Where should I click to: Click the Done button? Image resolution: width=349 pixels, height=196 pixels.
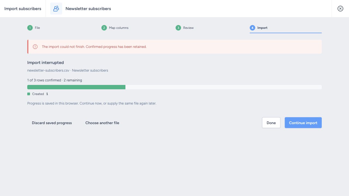point(271,123)
